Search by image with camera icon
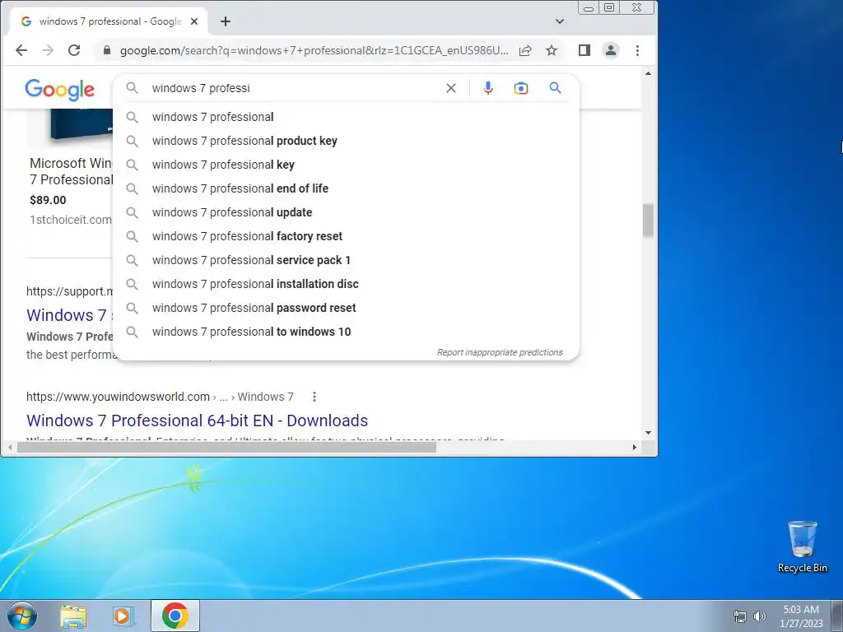 pos(521,88)
